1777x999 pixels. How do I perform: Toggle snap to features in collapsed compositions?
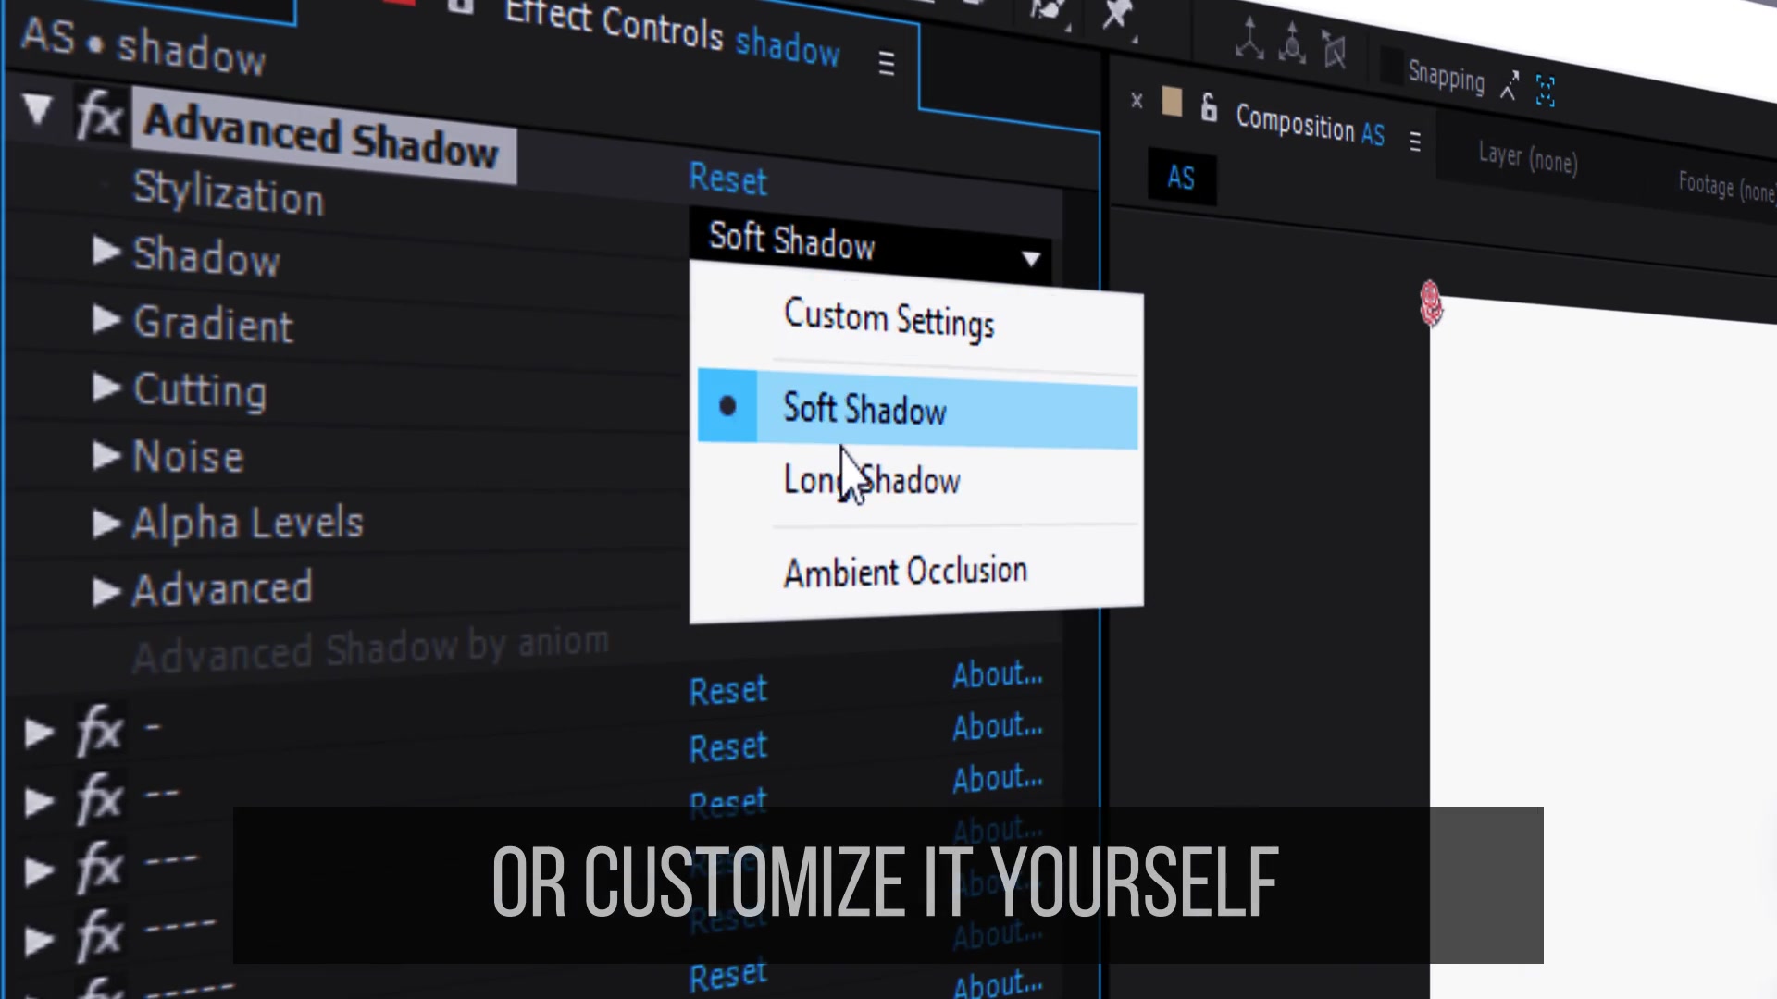pos(1546,91)
